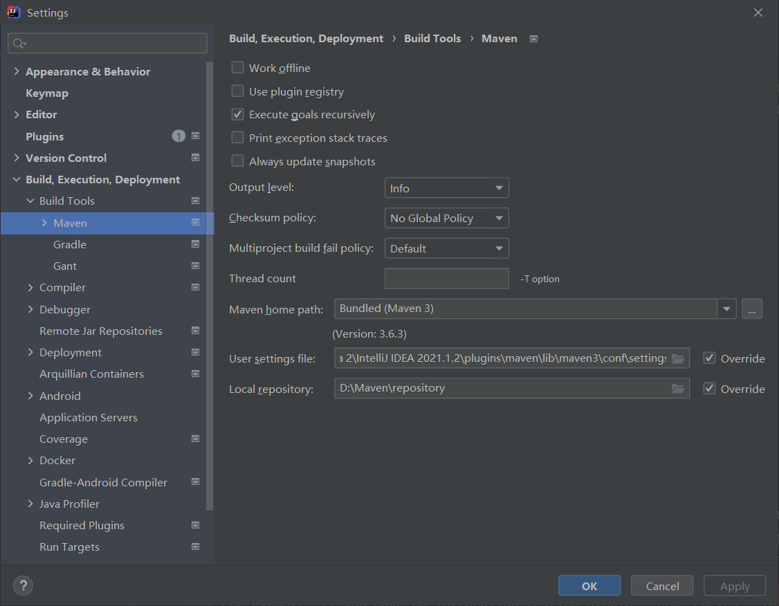Expand the Android node arrow

click(30, 396)
